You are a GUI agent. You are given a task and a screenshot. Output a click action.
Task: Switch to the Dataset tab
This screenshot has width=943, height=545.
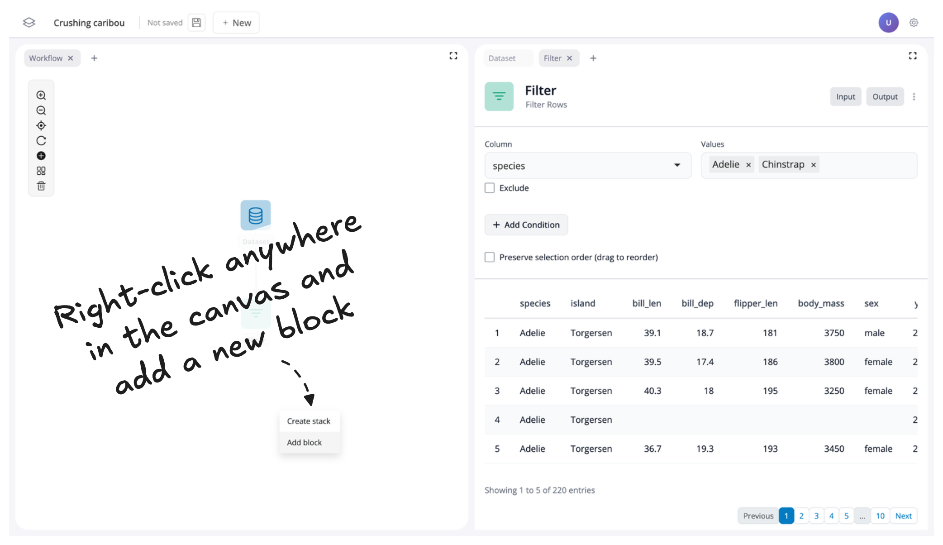[502, 58]
